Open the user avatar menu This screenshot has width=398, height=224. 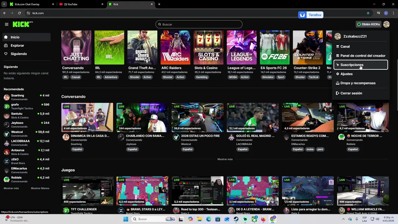(x=386, y=24)
